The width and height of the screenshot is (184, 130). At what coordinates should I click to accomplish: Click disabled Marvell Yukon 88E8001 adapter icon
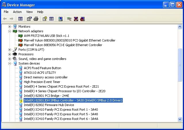20,40
